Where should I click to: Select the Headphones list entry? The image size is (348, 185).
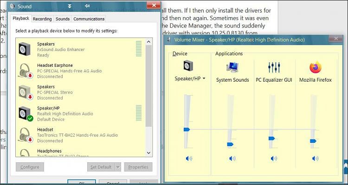(x=80, y=153)
